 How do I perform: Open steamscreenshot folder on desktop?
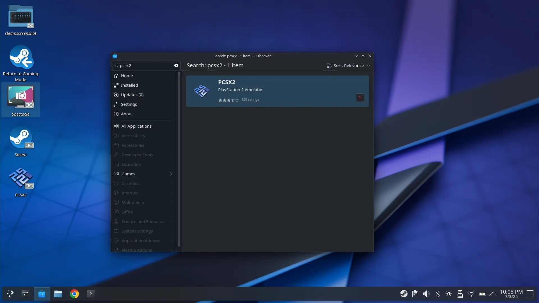pyautogui.click(x=20, y=20)
